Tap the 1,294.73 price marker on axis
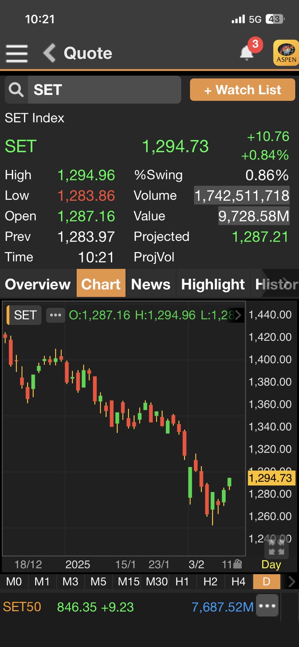 point(270,478)
